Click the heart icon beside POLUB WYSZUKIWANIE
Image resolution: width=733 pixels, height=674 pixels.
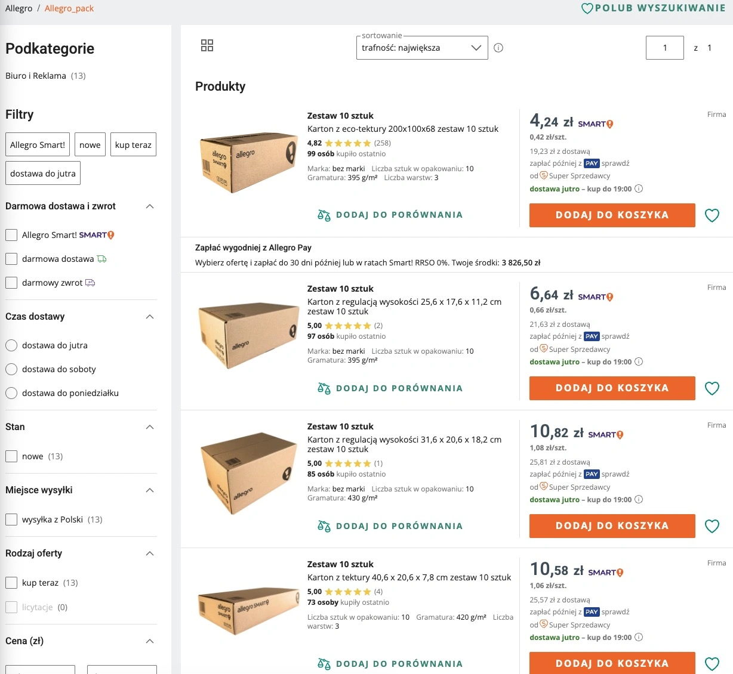(x=587, y=8)
